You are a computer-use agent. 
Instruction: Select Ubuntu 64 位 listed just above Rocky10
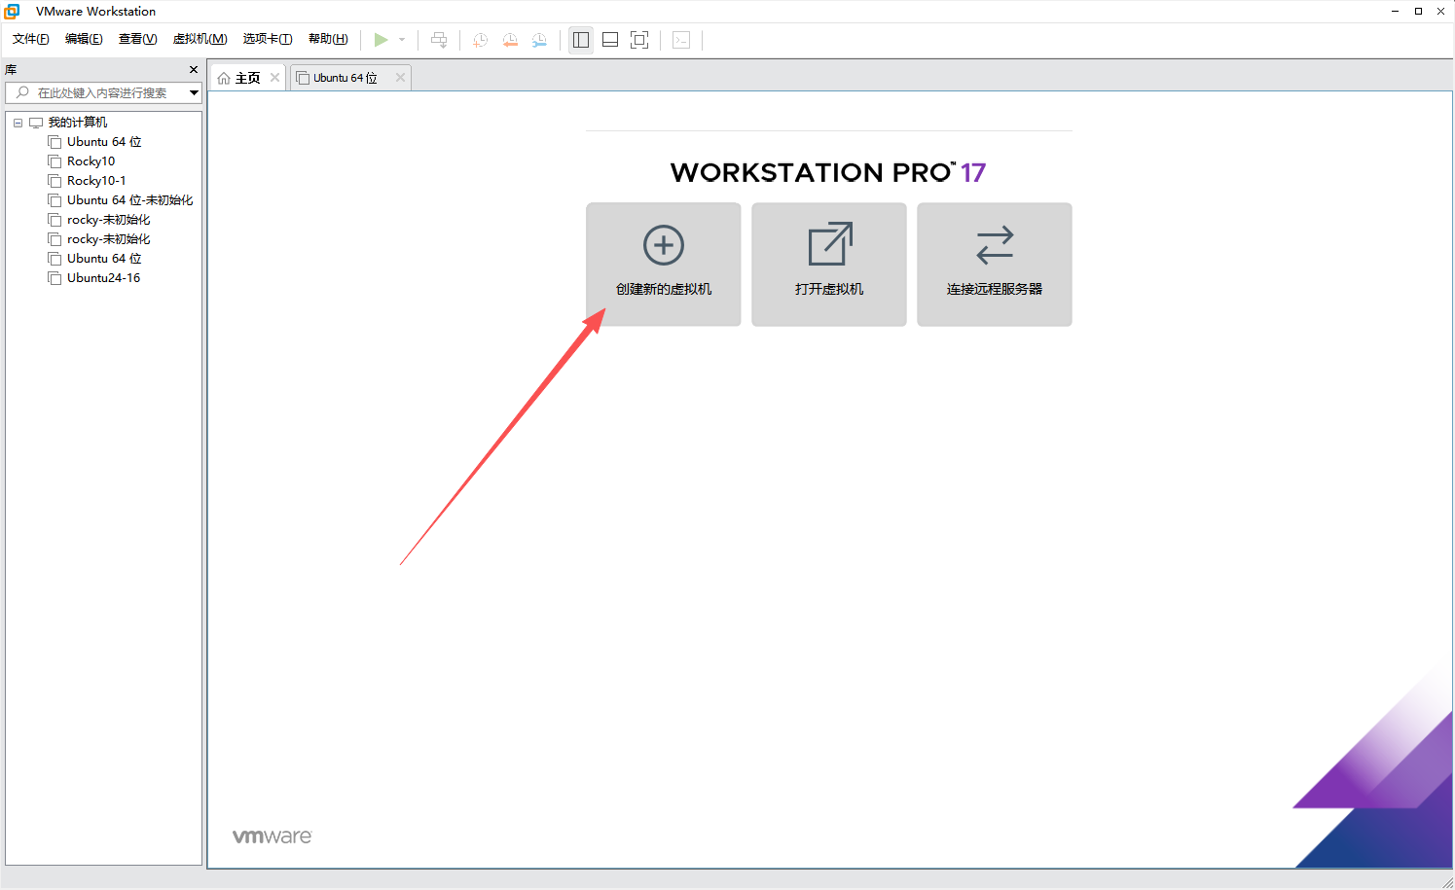coord(104,142)
